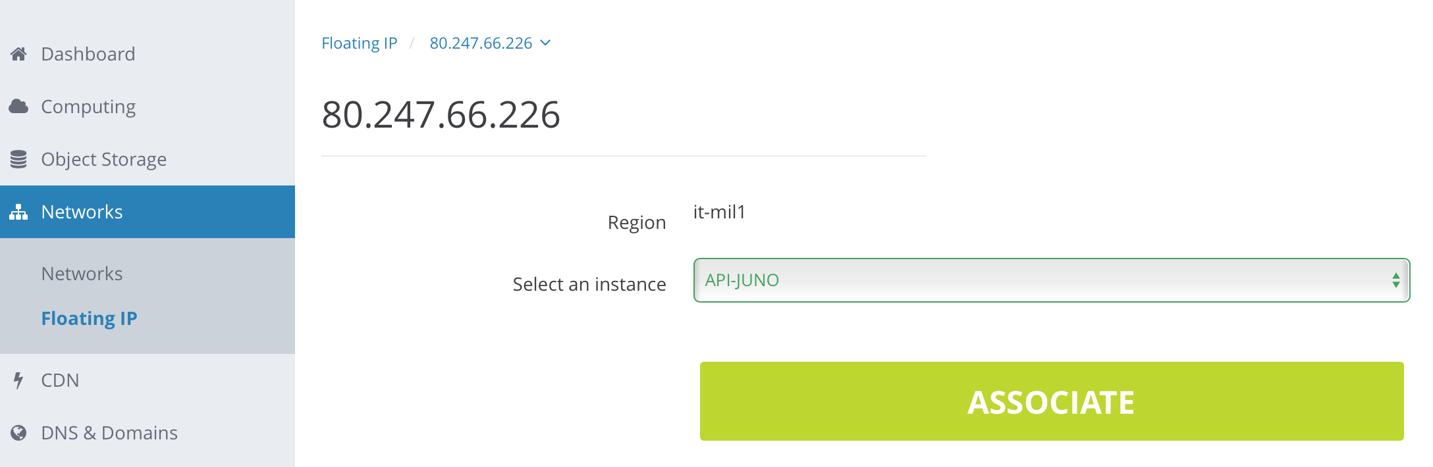Follow the Floating IP breadcrumb link

pyautogui.click(x=359, y=43)
